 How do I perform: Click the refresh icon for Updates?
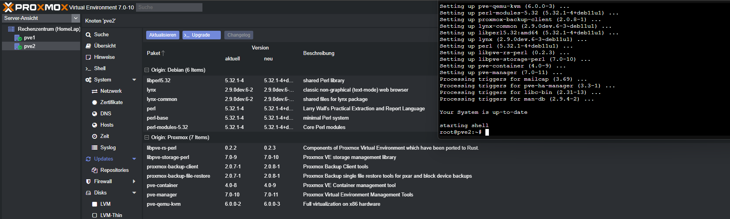[88, 159]
